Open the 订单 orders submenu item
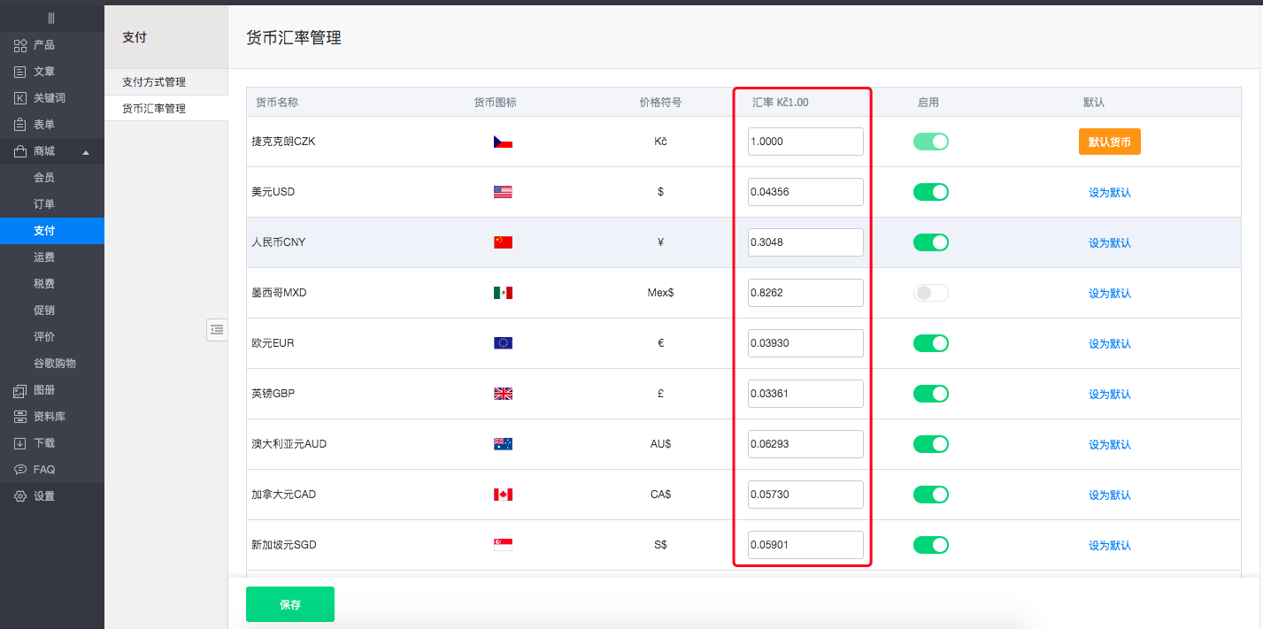 tap(44, 204)
